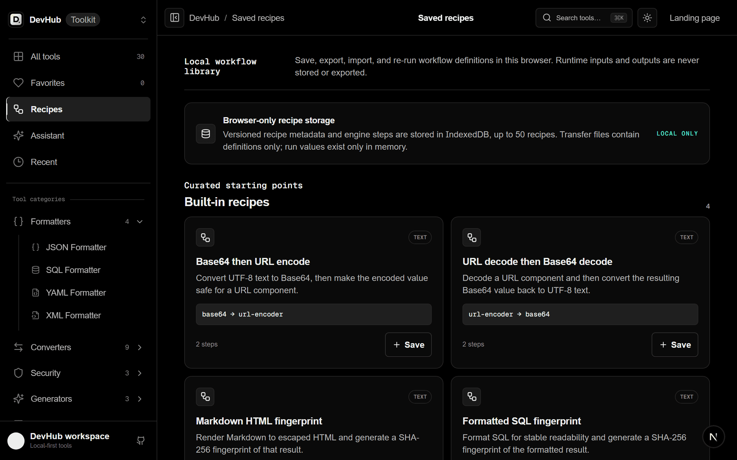
Task: Expand the Security category
Action: tap(78, 373)
